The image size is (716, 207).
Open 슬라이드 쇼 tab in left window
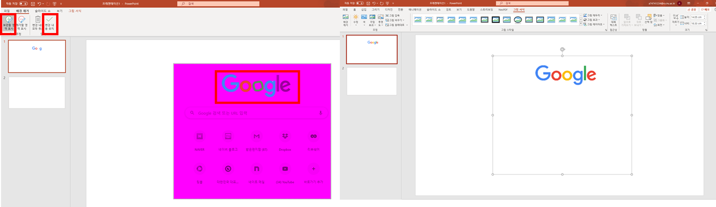tap(43, 10)
